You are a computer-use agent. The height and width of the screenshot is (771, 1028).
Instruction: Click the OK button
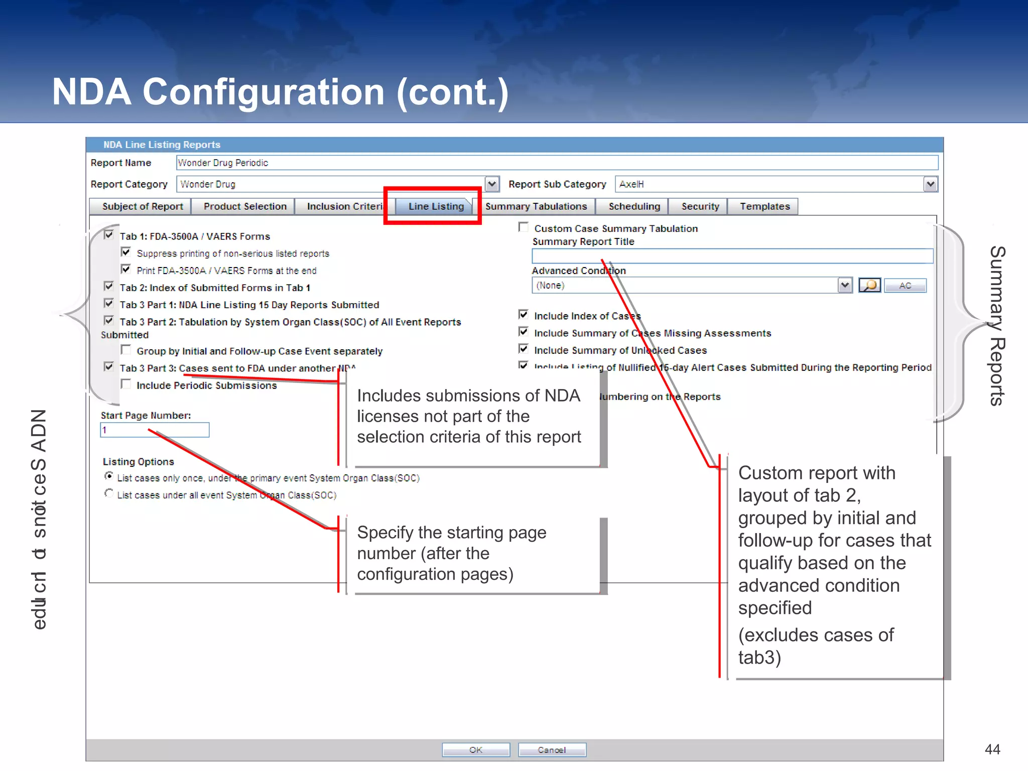(476, 750)
